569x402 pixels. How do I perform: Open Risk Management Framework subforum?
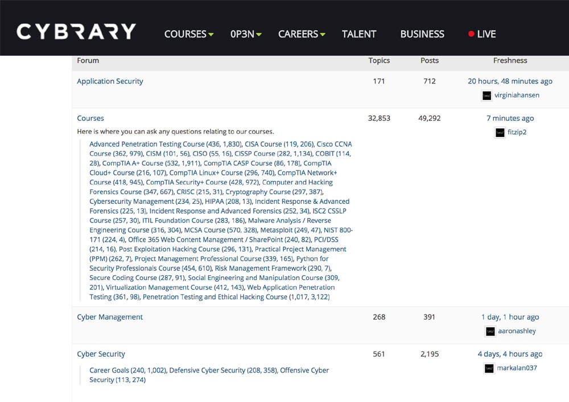pyautogui.click(x=273, y=269)
